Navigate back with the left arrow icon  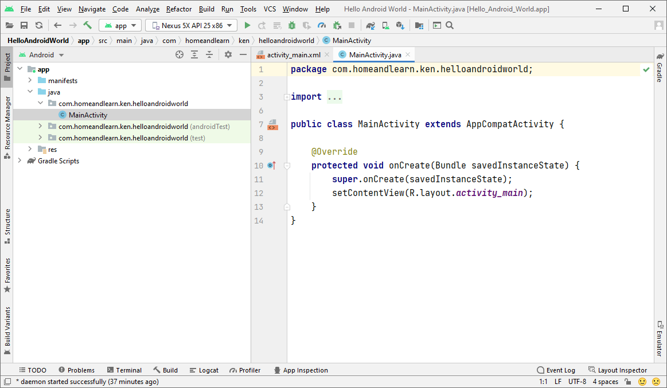(57, 25)
